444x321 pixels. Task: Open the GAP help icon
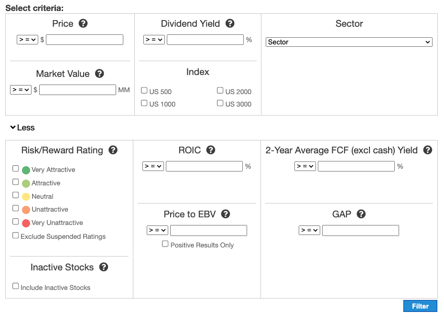pos(361,214)
